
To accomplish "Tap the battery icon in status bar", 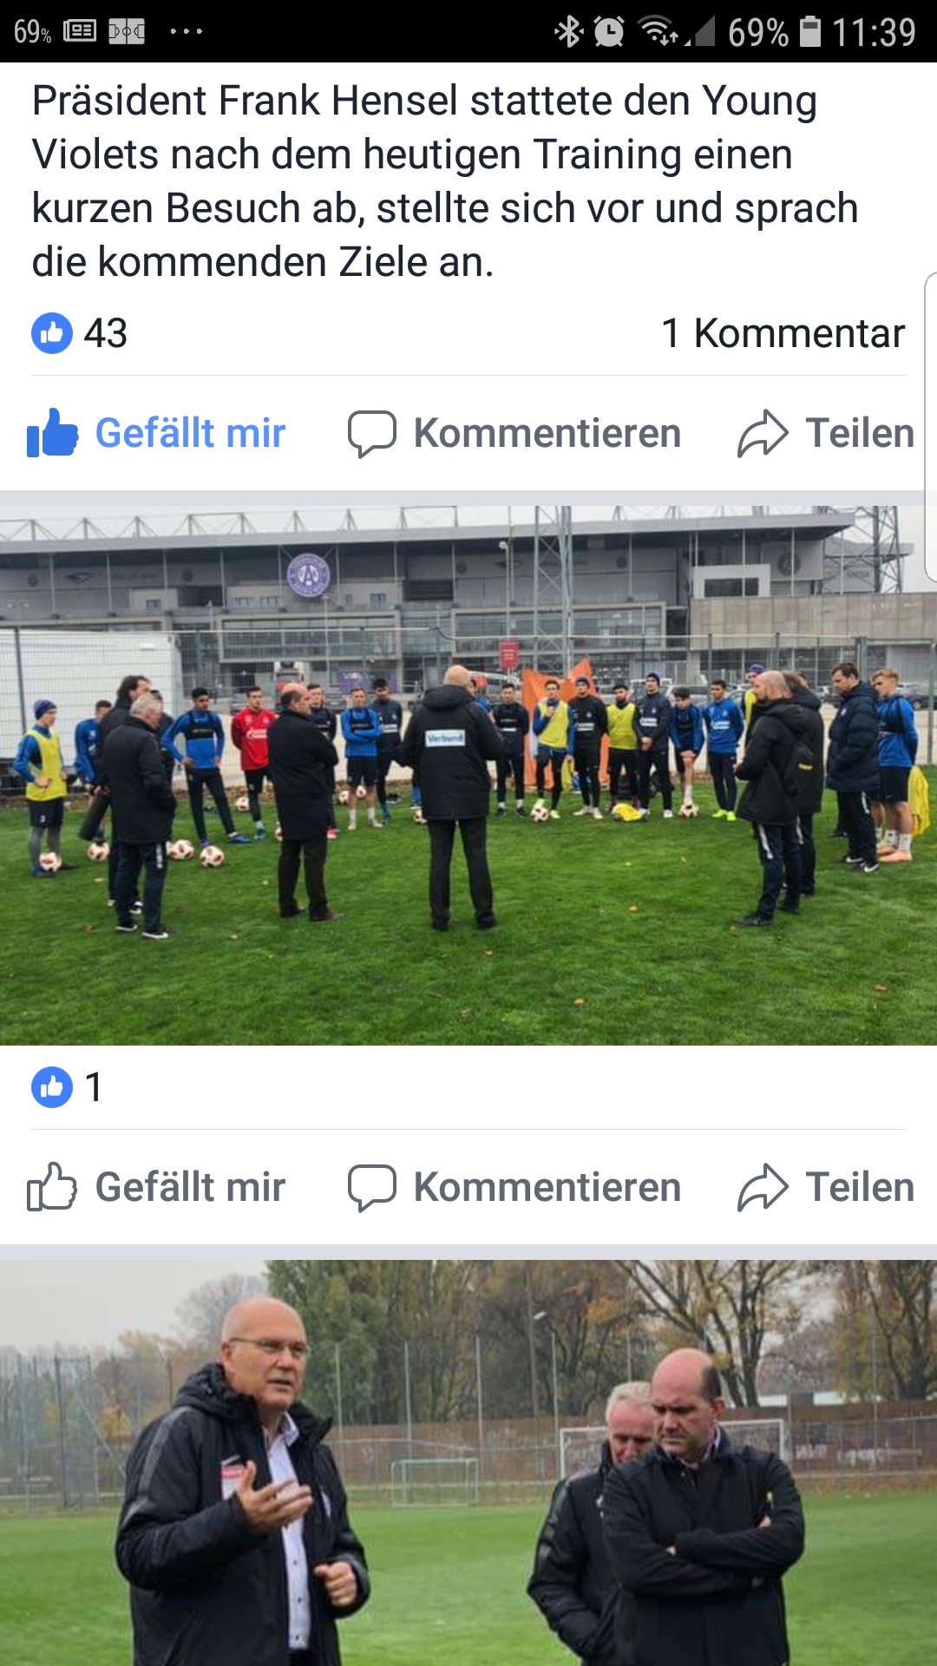I will [x=809, y=32].
